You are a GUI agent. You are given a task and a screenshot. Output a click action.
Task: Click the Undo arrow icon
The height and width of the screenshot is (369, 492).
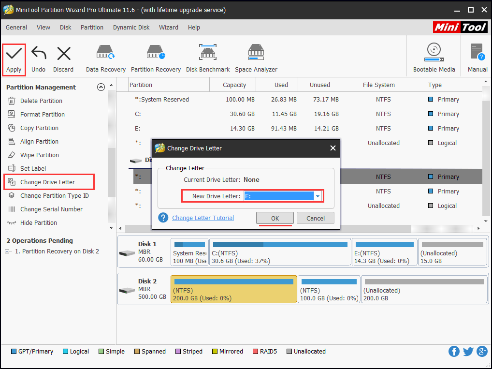click(39, 53)
